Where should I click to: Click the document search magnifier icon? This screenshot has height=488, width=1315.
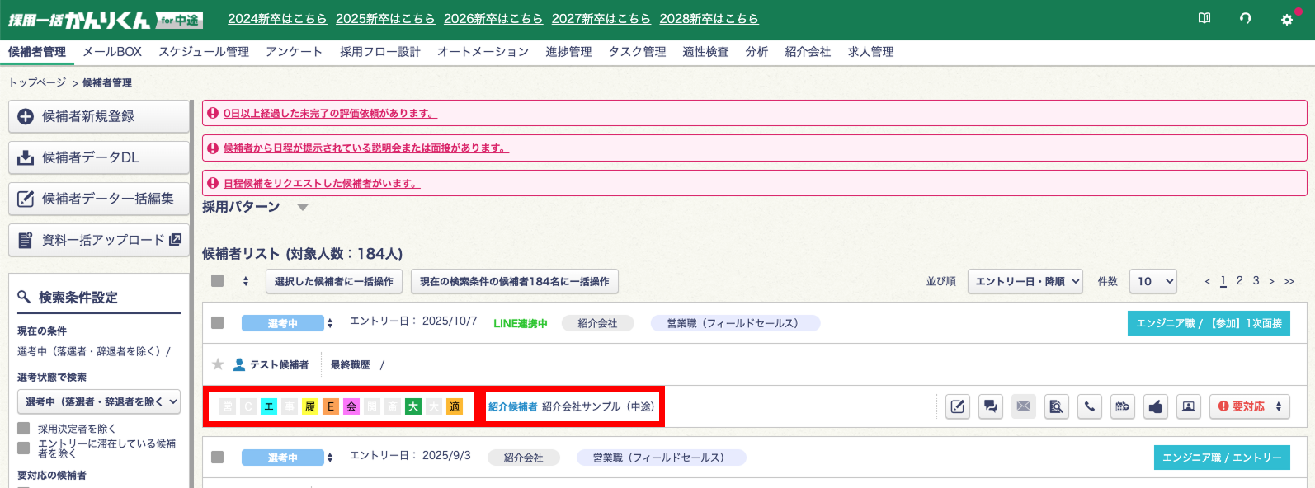pyautogui.click(x=1056, y=406)
